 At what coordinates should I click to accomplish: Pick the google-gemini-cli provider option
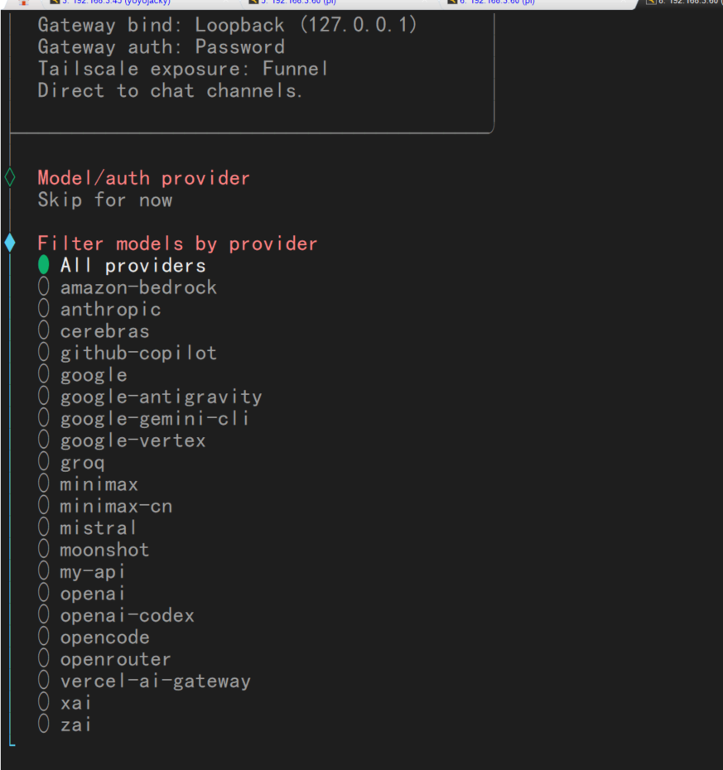[143, 418]
